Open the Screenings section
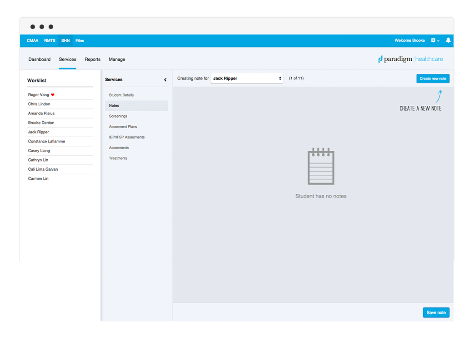474x340 pixels. (x=118, y=116)
